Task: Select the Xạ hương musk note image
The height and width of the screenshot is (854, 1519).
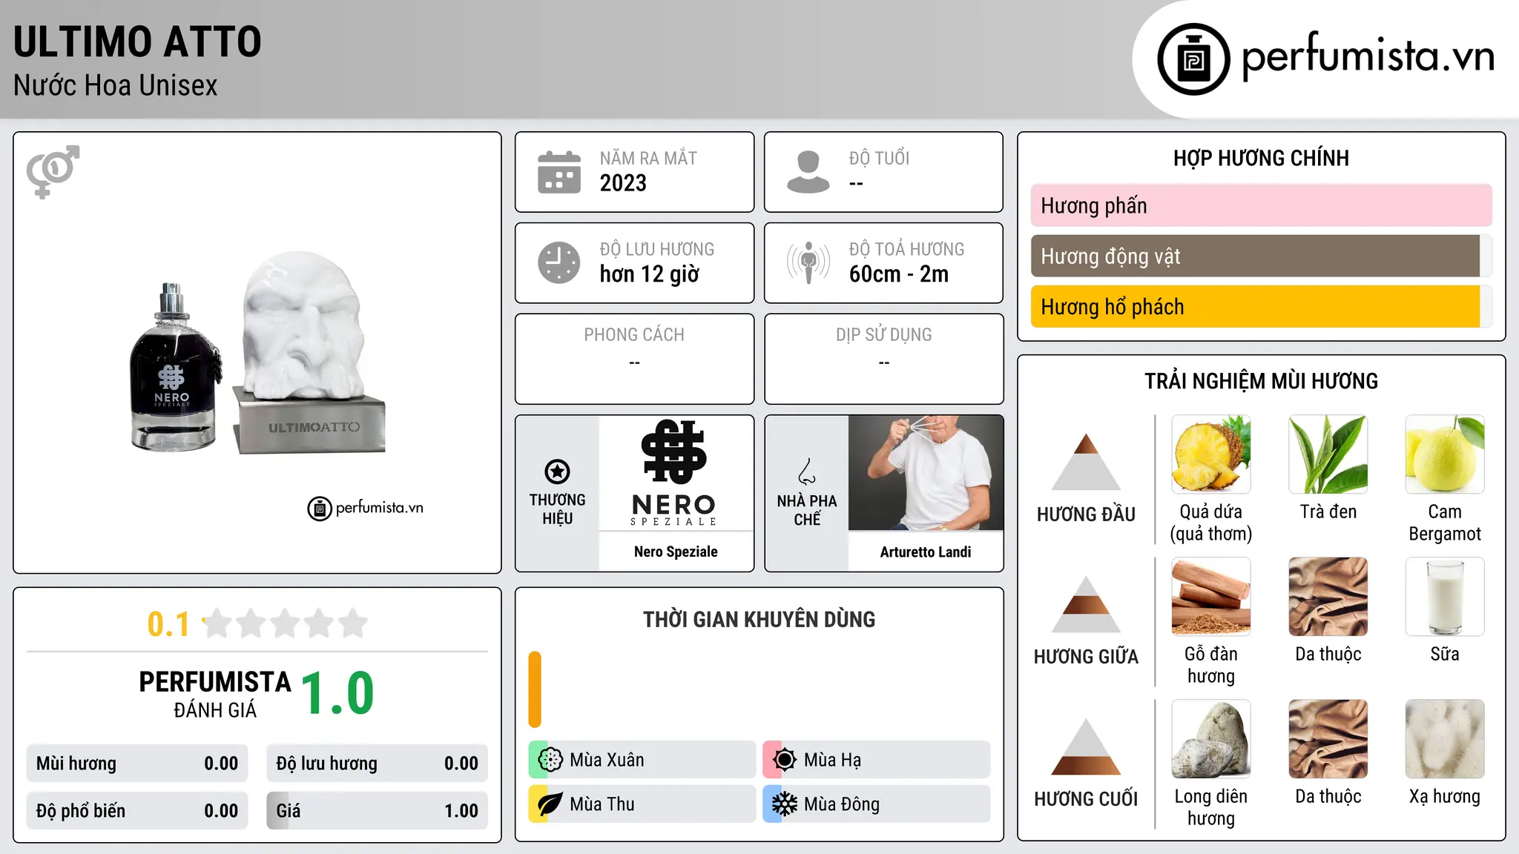Action: coord(1445,739)
